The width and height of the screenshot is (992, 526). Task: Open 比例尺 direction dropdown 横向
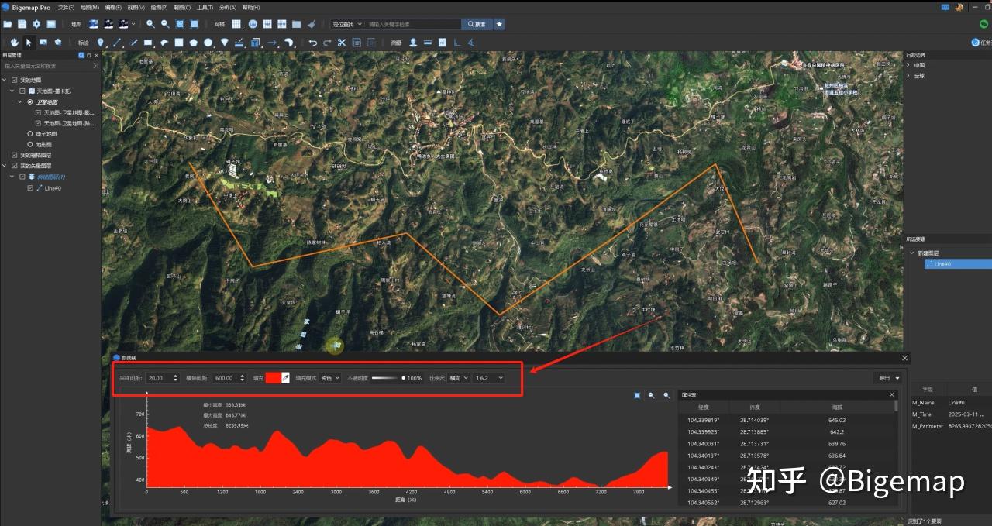point(459,378)
